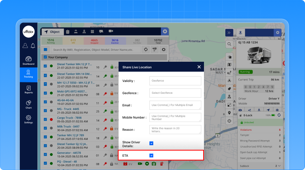Open the Dashboard section in sidebar
305x170 pixels.
click(x=28, y=60)
